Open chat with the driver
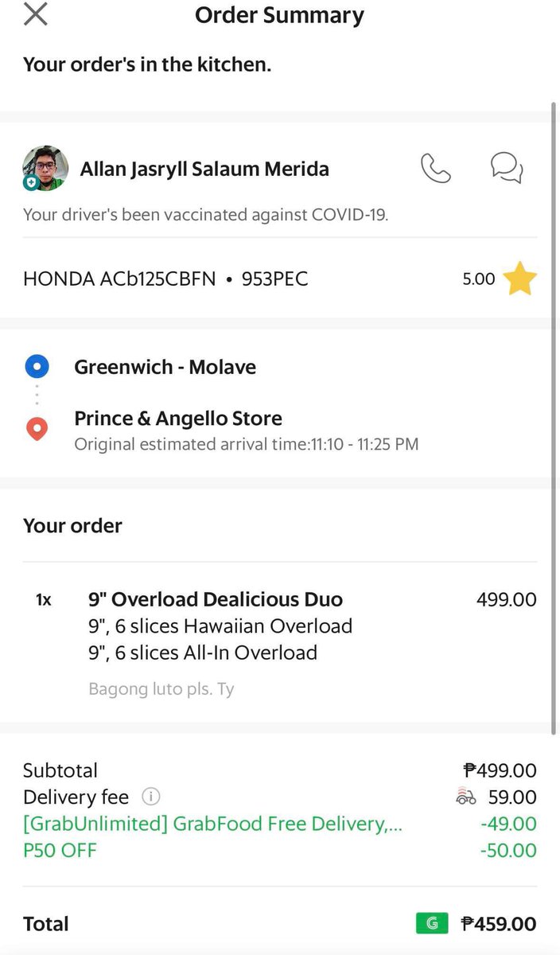 (507, 168)
